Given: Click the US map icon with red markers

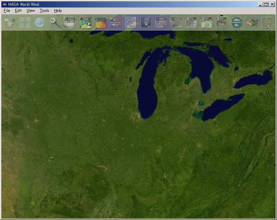Looking at the screenshot, I should (251, 22).
